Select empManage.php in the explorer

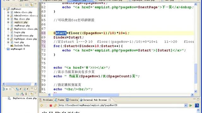(x=22, y=26)
